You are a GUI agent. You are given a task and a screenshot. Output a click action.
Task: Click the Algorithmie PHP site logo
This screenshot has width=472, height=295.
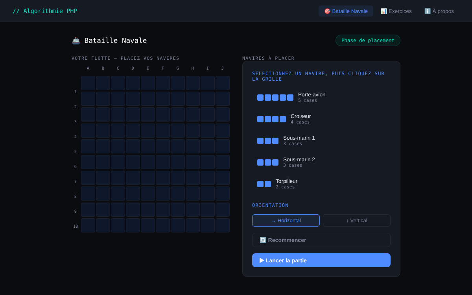click(x=45, y=11)
